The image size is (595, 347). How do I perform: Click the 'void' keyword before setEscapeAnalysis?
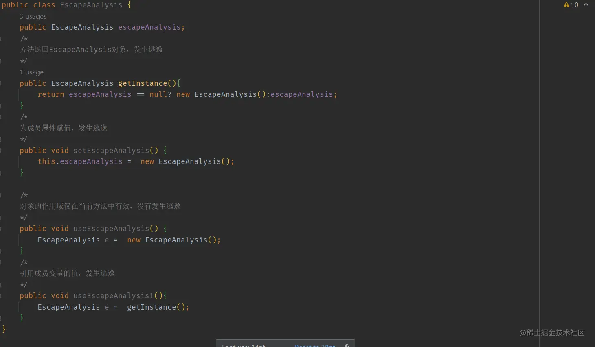[x=60, y=151]
